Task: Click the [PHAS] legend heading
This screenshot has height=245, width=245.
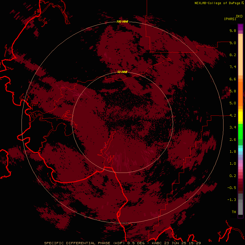Action: tap(230, 19)
